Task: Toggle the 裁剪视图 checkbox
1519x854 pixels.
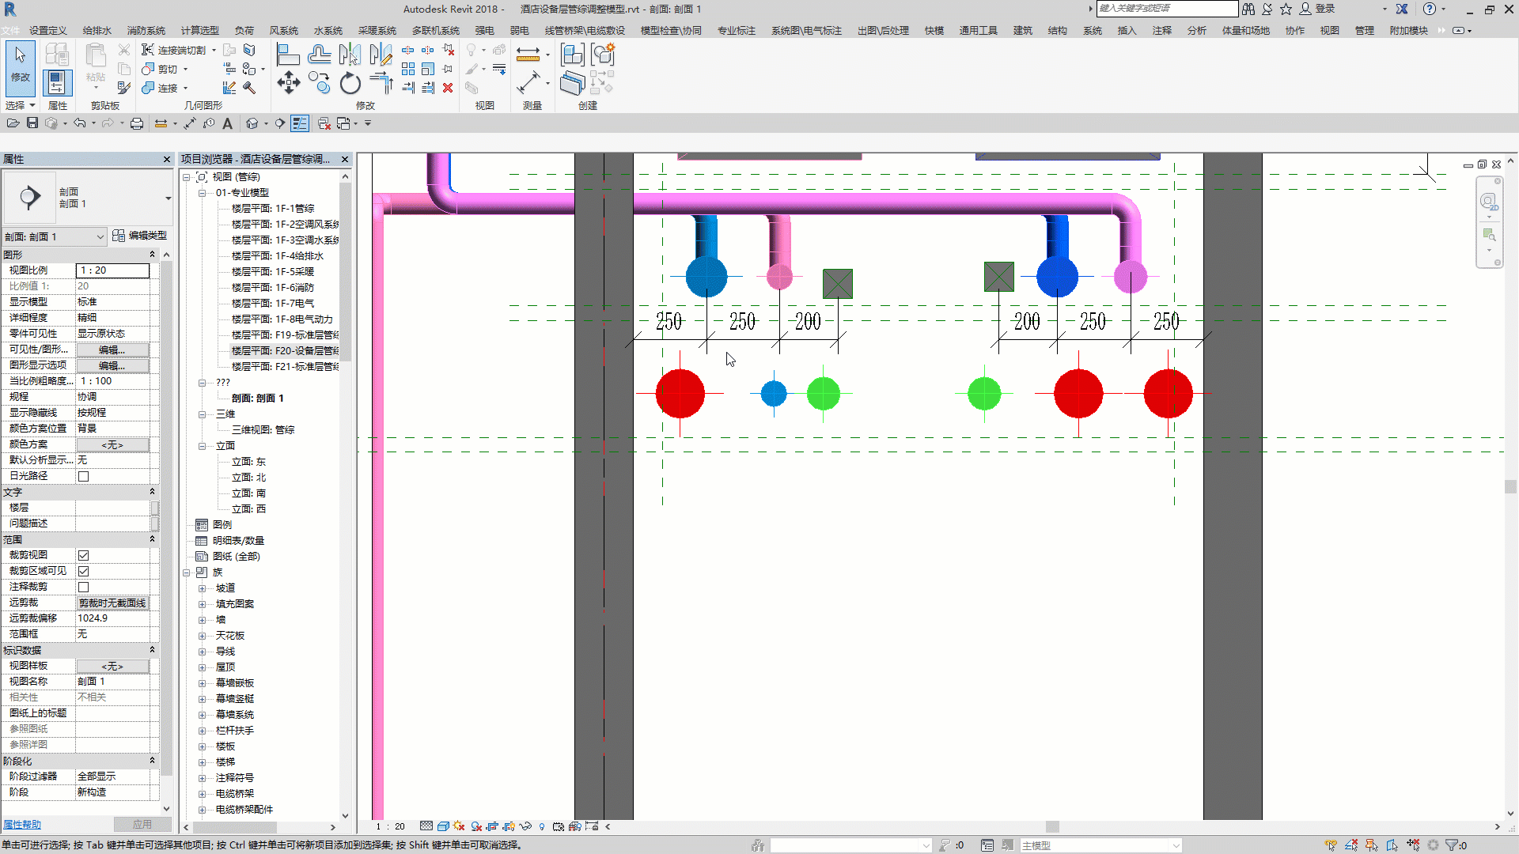Action: click(84, 555)
